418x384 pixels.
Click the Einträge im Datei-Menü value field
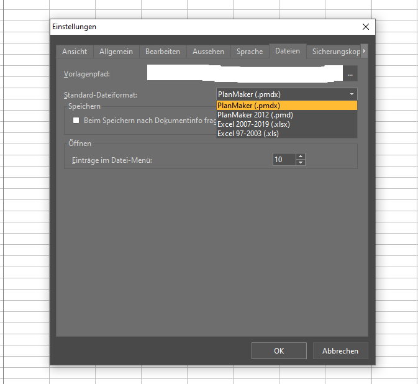pyautogui.click(x=284, y=160)
